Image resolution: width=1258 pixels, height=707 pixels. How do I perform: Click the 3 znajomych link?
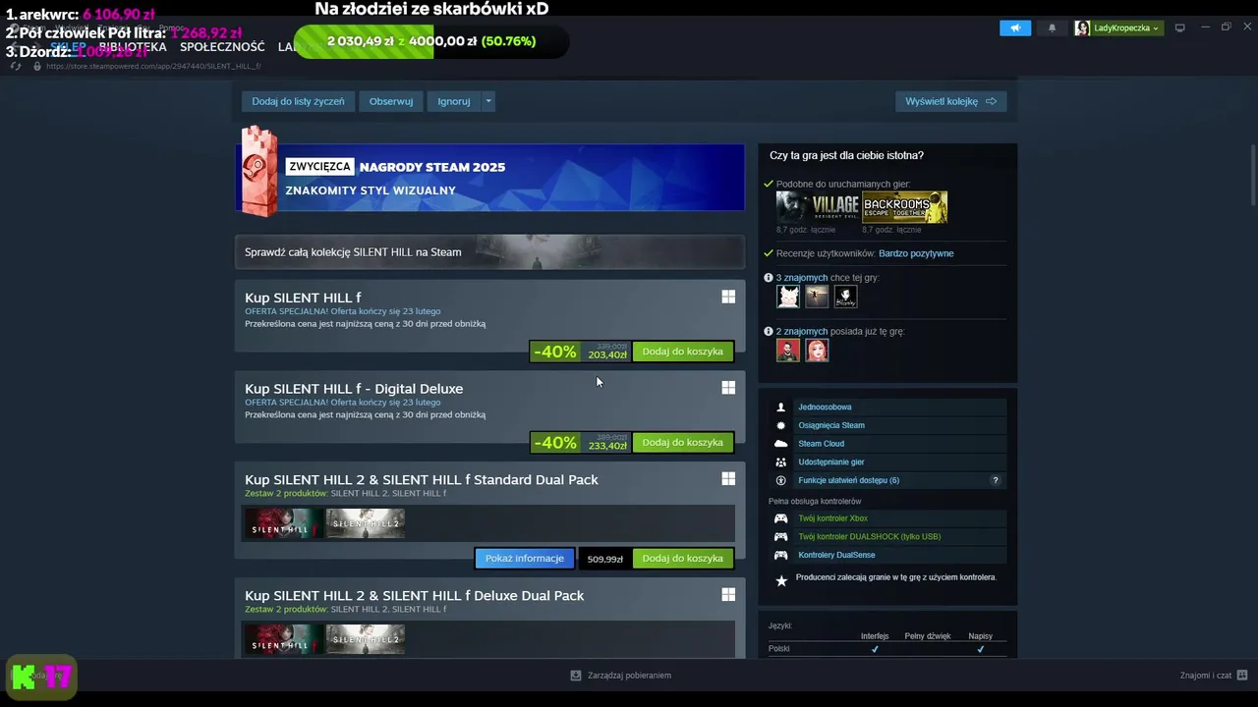coord(802,278)
